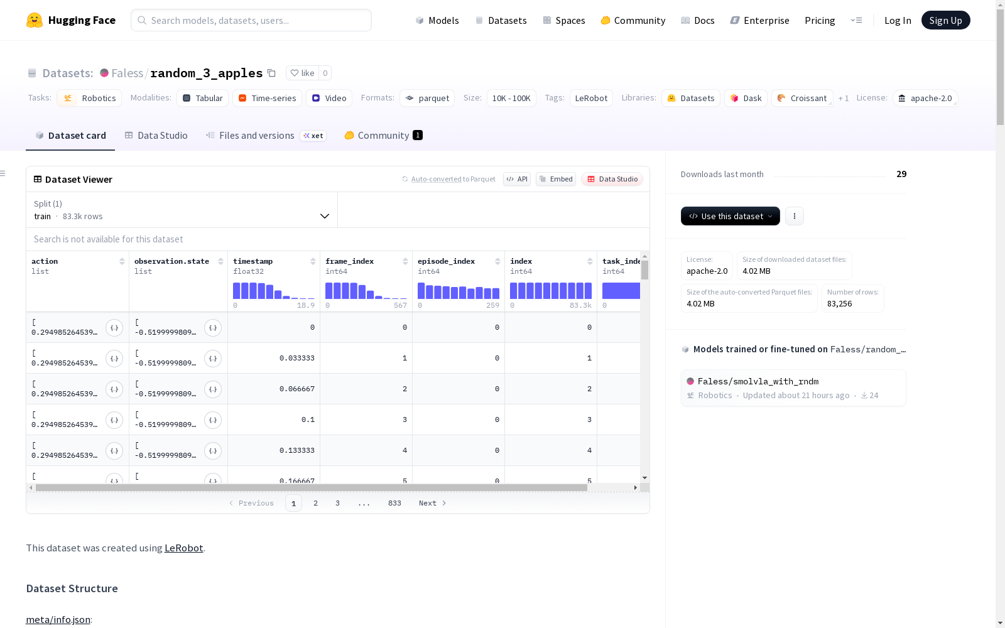
Task: Switch to the Data Studio tab
Action: click(x=156, y=136)
